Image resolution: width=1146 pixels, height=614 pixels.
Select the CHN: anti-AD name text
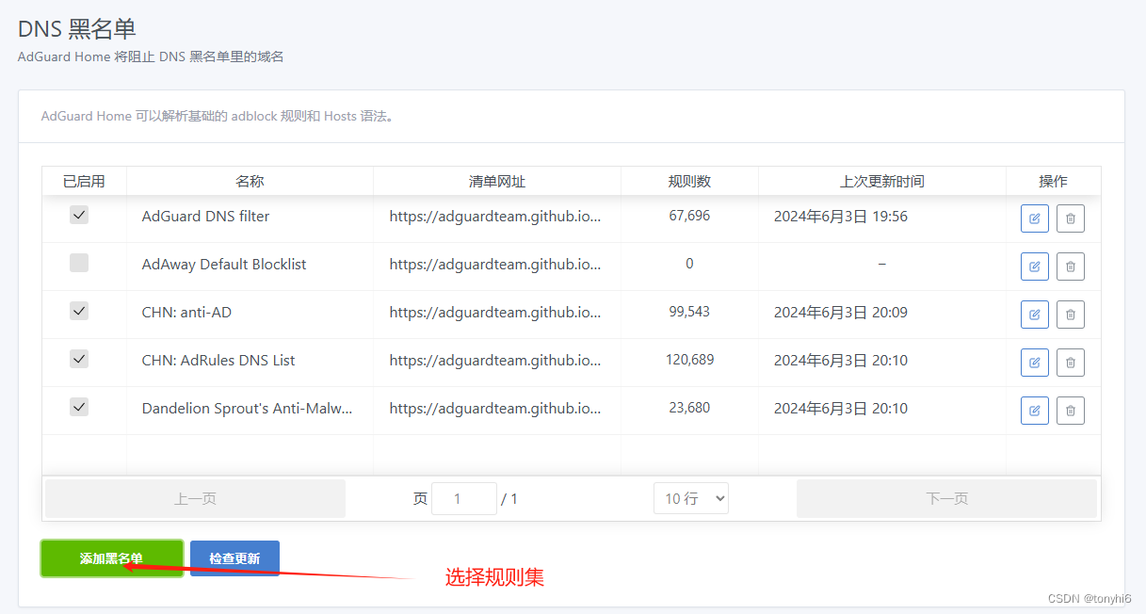pos(186,312)
